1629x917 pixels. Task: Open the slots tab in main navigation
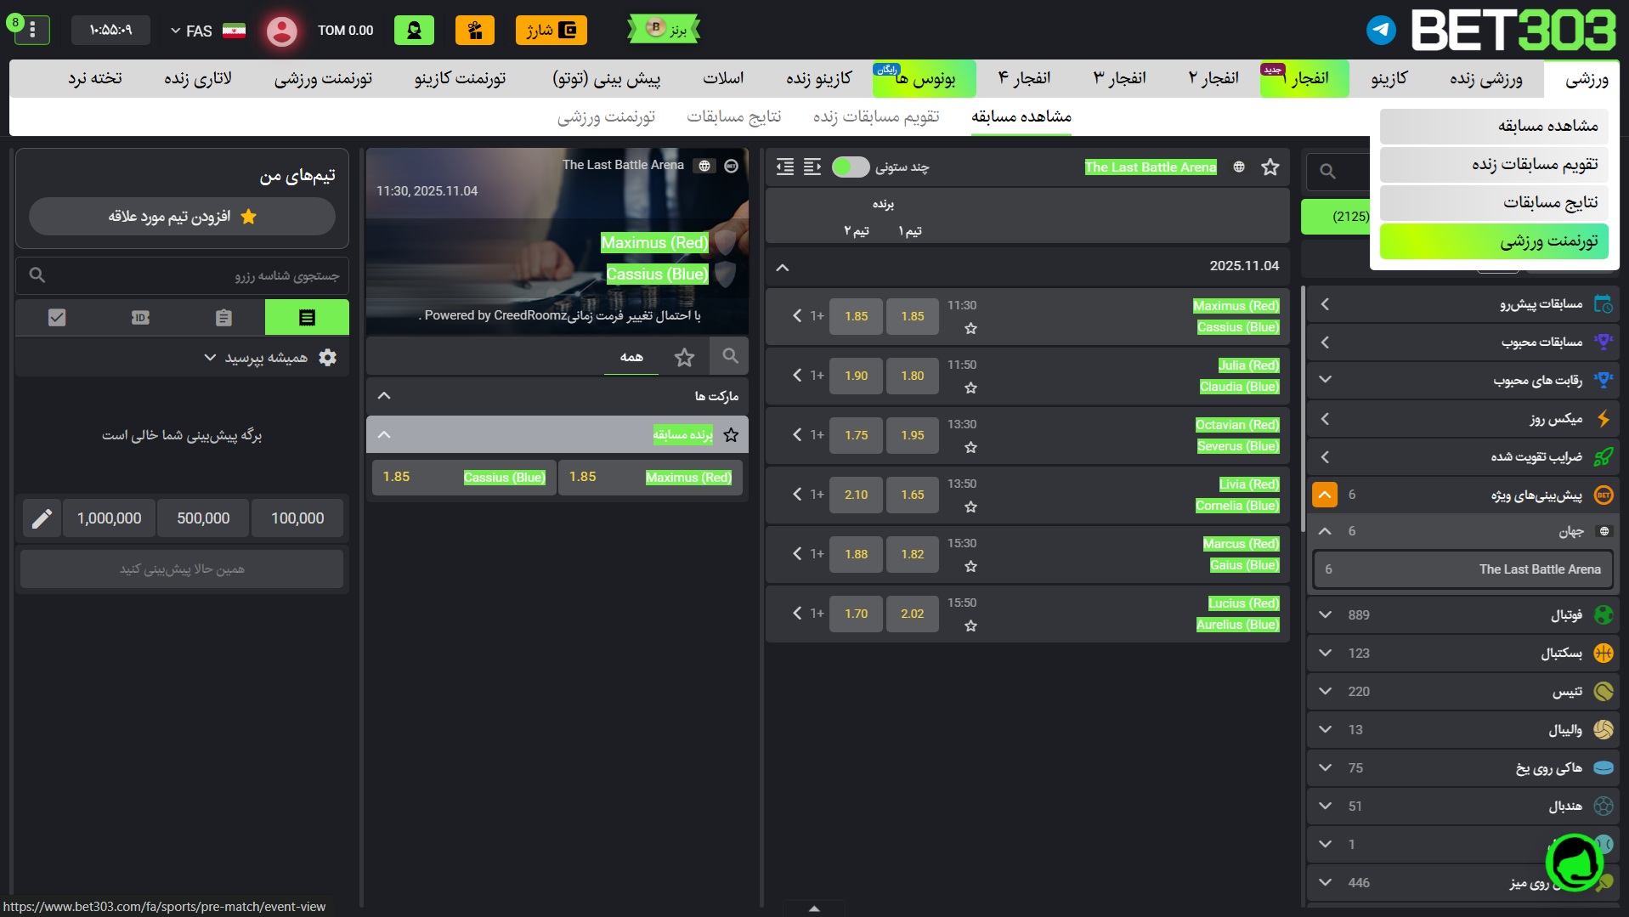[x=722, y=78]
